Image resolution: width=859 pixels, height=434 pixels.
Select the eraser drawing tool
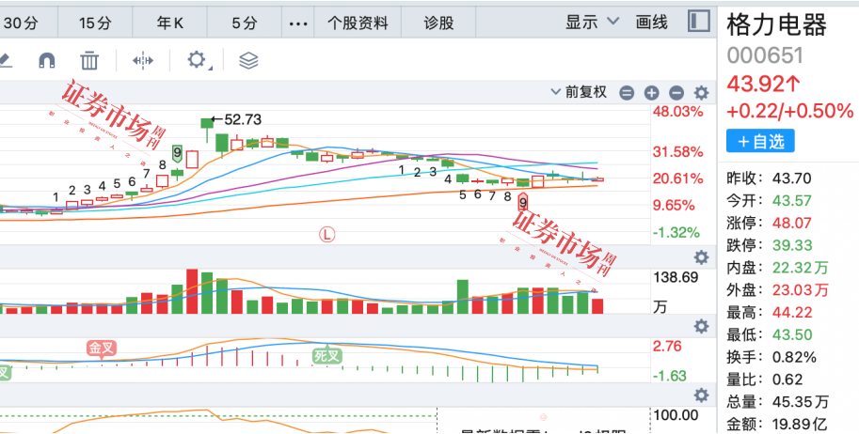pos(6,60)
